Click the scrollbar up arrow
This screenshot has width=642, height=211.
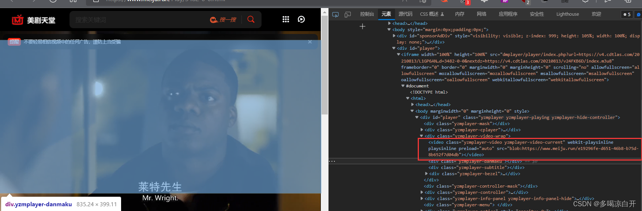point(324,12)
